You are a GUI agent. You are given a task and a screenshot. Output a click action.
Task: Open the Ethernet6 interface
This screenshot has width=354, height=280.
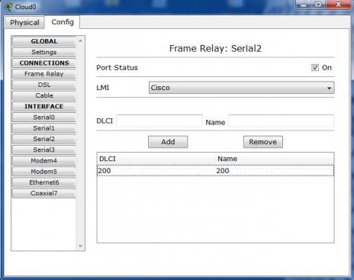(x=43, y=182)
